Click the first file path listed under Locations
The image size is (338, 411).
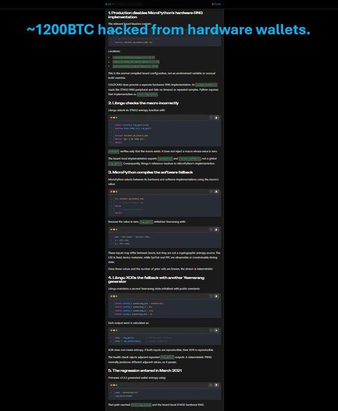point(134,57)
